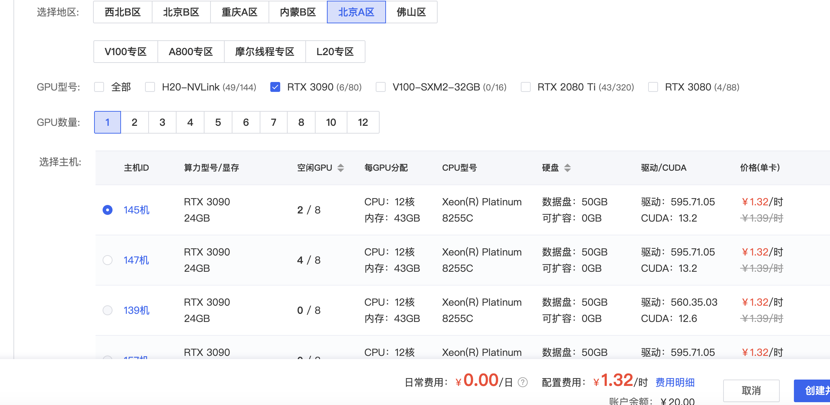Choose the 北京A区 region
Screen dimensions: 830x405
tap(356, 12)
